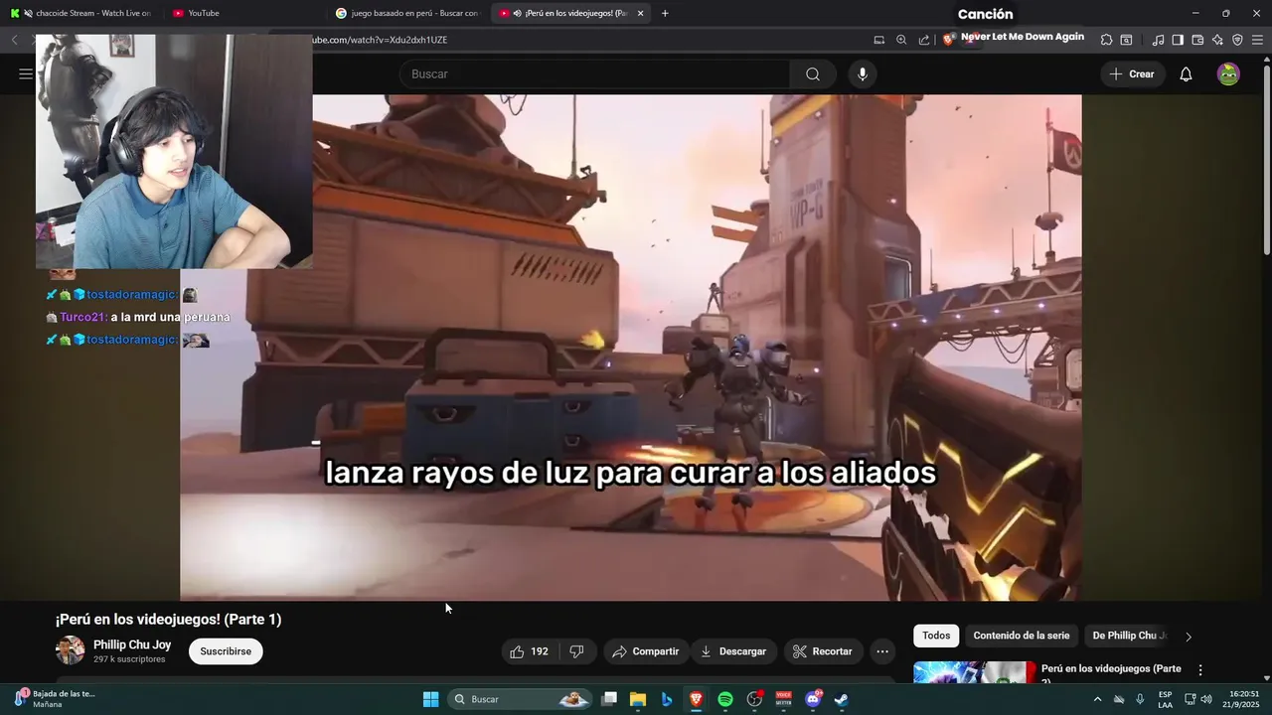This screenshot has width=1272, height=715.
Task: Open Bing icon in the taskbar
Action: click(x=667, y=699)
